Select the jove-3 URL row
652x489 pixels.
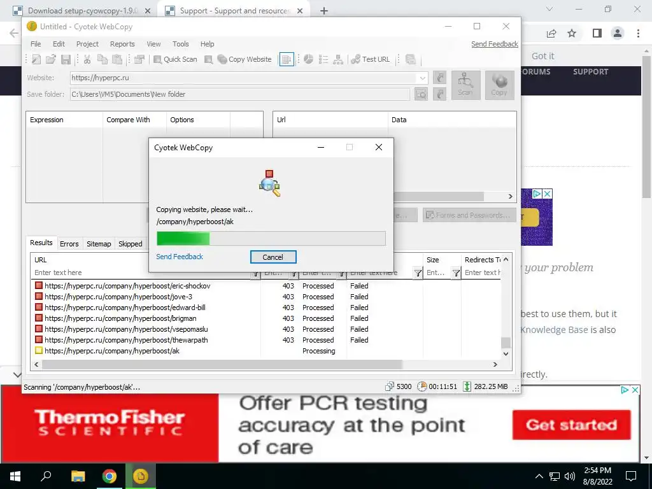click(x=267, y=297)
